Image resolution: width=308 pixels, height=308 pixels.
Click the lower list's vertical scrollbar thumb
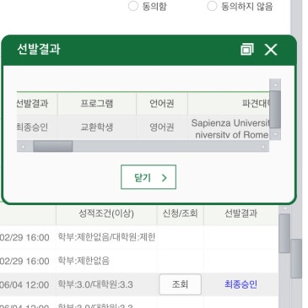click(x=284, y=233)
